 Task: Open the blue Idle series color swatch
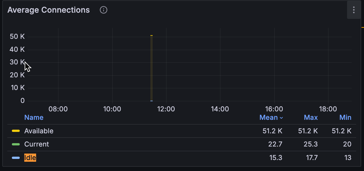[16, 158]
